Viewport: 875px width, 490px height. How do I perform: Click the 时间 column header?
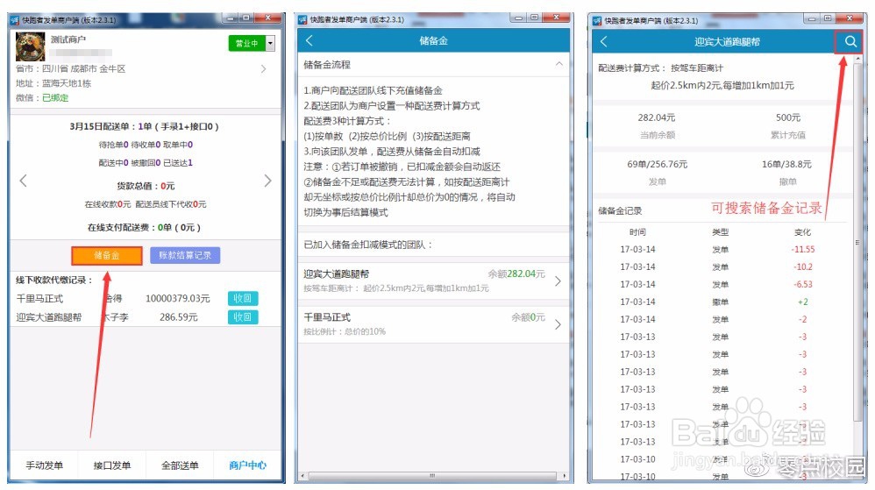[x=637, y=232]
